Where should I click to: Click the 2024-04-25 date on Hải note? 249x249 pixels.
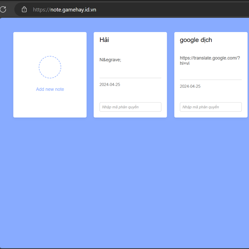click(110, 85)
